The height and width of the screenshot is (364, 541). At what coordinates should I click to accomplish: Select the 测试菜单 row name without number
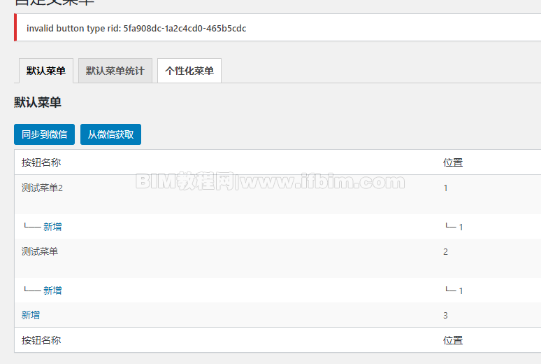[x=40, y=252]
